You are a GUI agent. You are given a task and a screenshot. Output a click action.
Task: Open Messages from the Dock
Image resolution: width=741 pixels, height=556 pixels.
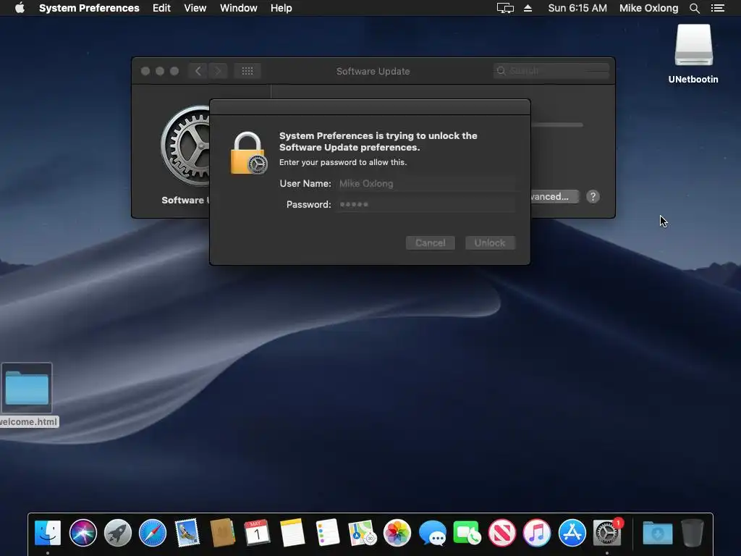(432, 533)
